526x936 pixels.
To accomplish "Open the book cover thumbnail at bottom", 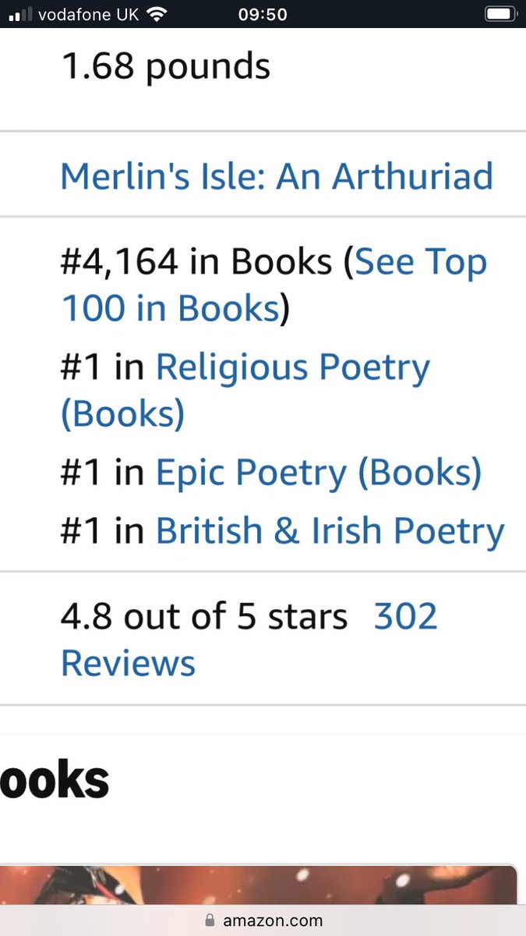I will (258, 885).
